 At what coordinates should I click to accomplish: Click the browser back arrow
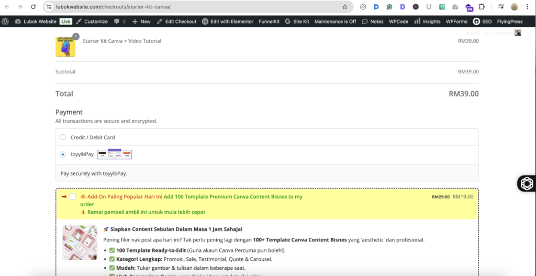(6, 7)
